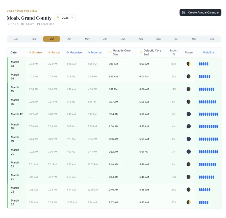Screen dimensions: 226x218
Task: Click the visibility bar for March 23
Action: pyautogui.click(x=205, y=190)
